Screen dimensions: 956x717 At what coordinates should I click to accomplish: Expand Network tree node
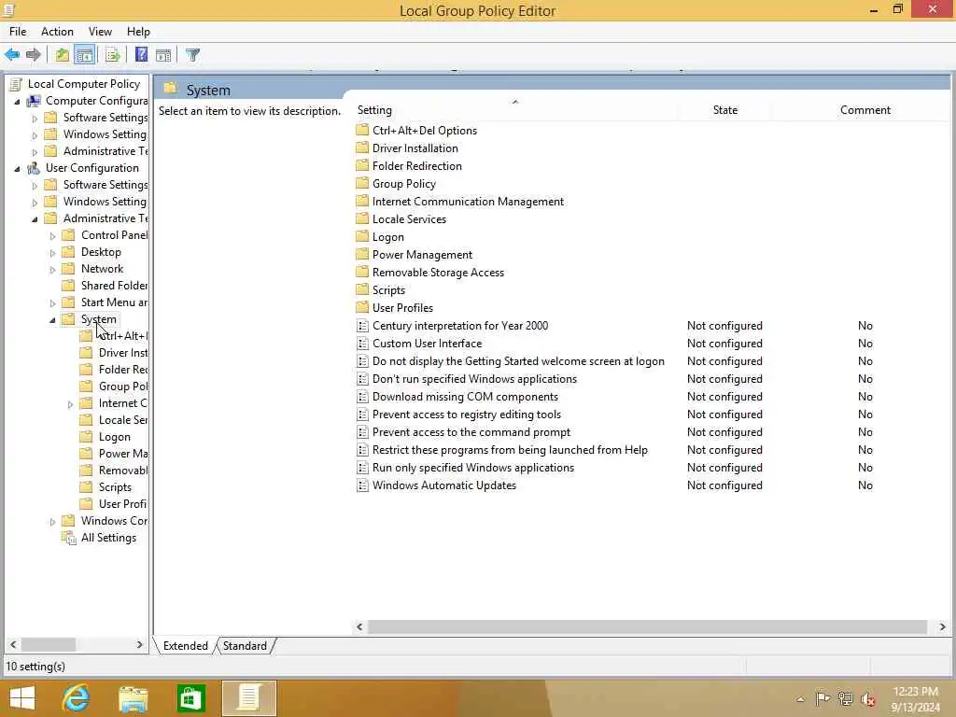coord(52,269)
